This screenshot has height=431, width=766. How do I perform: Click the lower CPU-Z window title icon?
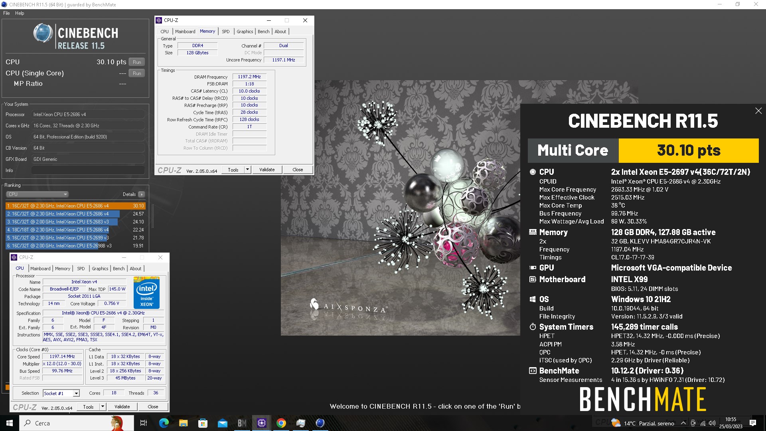click(x=14, y=257)
